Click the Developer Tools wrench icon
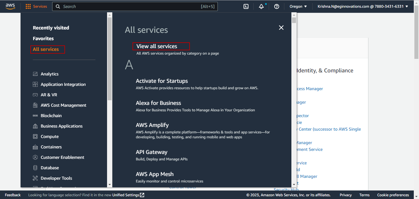This screenshot has height=199, width=419. 35,178
